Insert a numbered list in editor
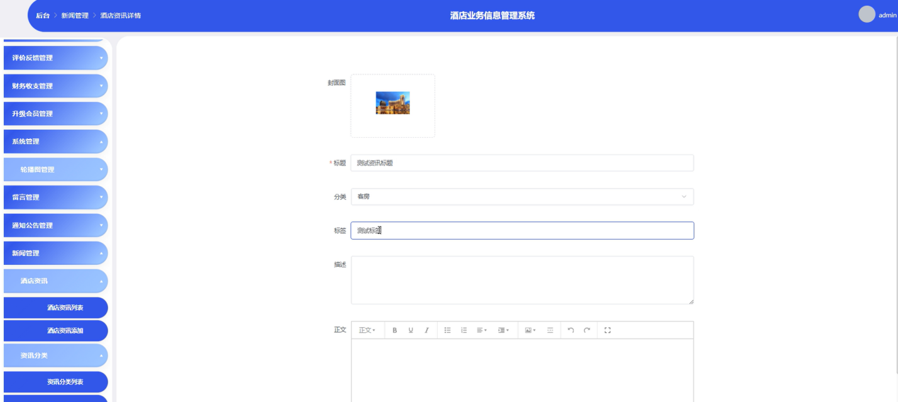 pyautogui.click(x=464, y=330)
